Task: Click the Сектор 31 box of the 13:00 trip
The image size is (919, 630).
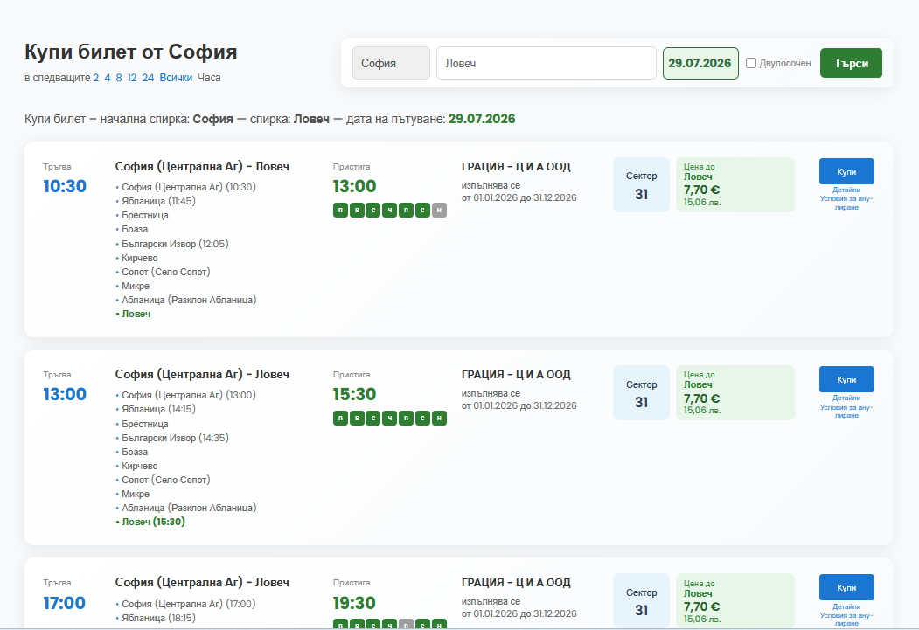Action: pos(641,393)
